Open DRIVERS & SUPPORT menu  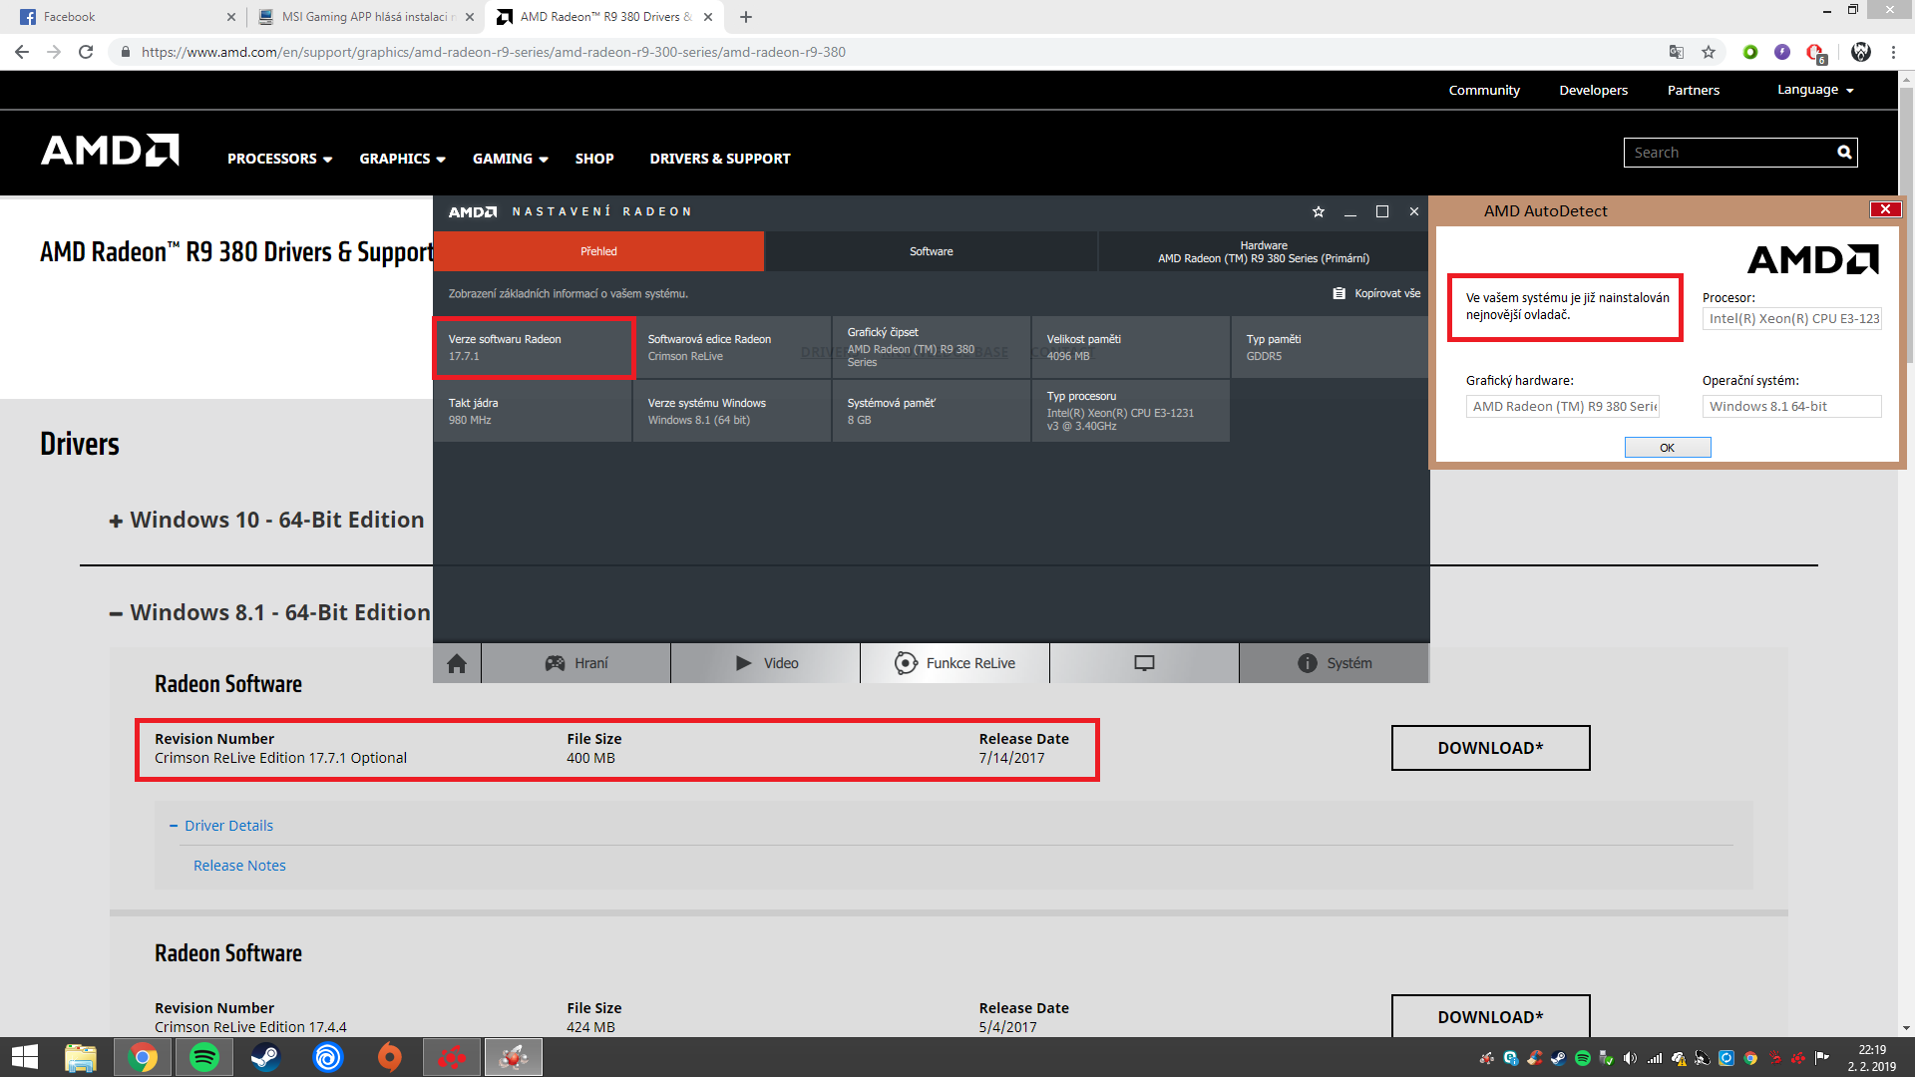click(x=720, y=159)
